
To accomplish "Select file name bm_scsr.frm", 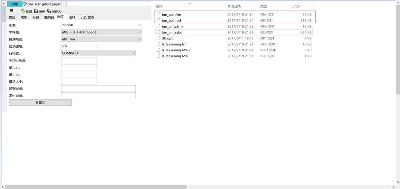I will (x=171, y=15).
